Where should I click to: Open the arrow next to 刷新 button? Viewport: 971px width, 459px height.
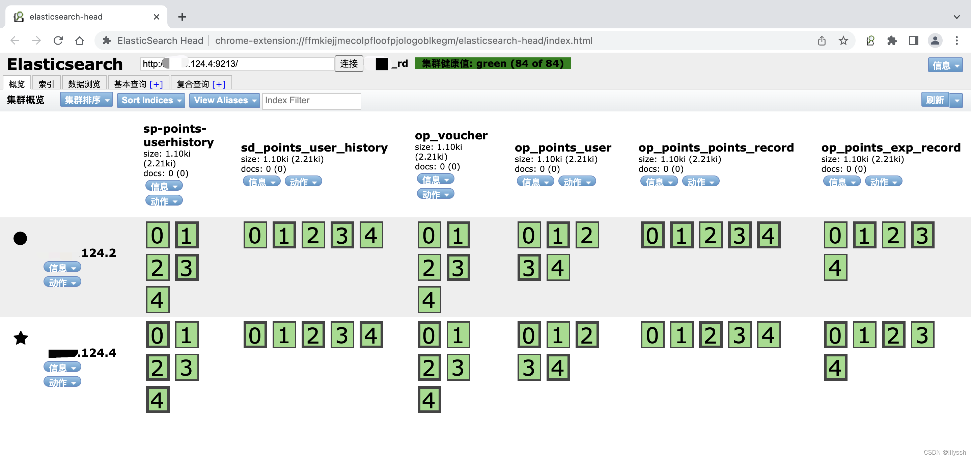tap(956, 100)
